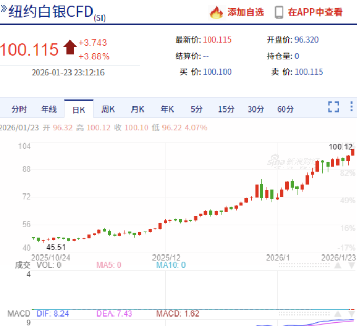Move volume panel up with triangle arrow
Image resolution: width=357 pixels, height=326 pixels.
pos(337,266)
